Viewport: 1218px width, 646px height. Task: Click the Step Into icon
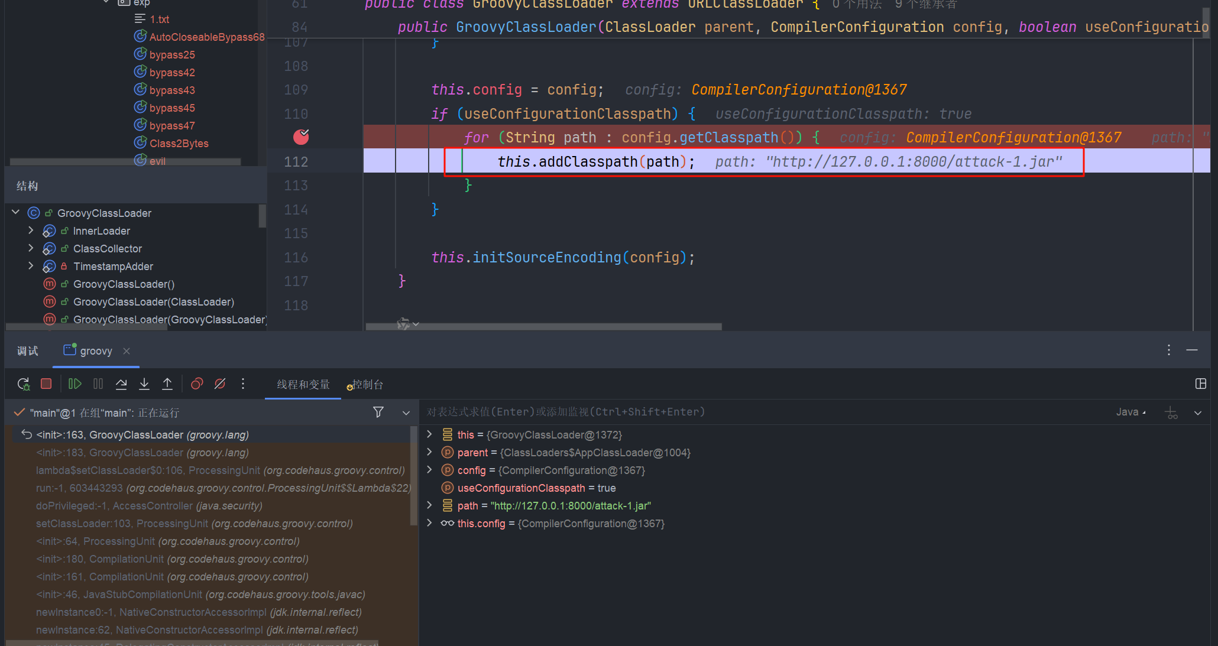pos(144,384)
